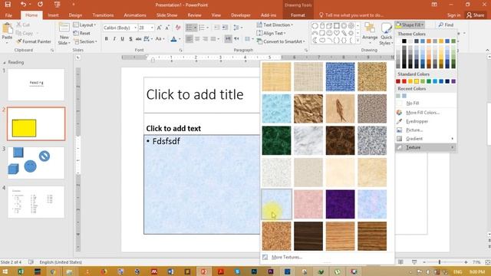Select the water droplets texture
This screenshot has height=276, width=491.
tap(276, 109)
